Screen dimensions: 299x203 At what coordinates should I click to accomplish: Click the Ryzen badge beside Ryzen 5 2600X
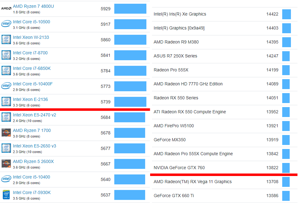6,164
